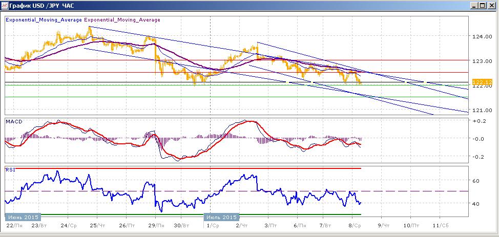Click the +0.2 MACD scale label
Viewport: 499px width, 237px height.
[478, 121]
